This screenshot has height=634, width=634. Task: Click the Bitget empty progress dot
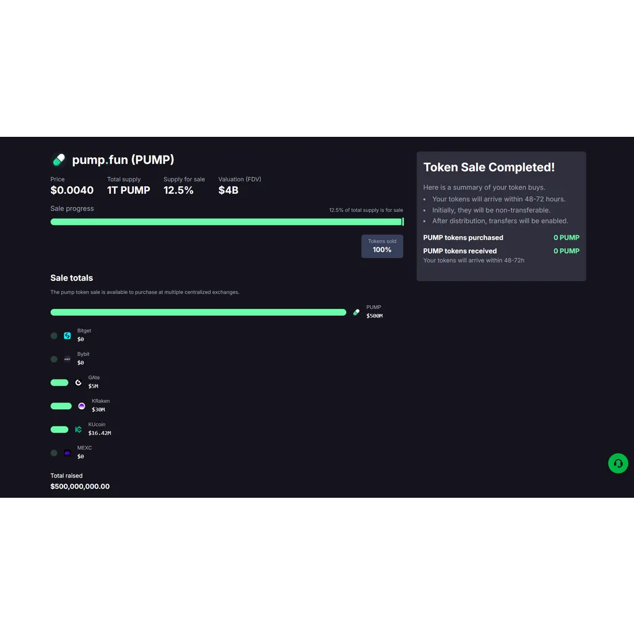click(x=54, y=336)
